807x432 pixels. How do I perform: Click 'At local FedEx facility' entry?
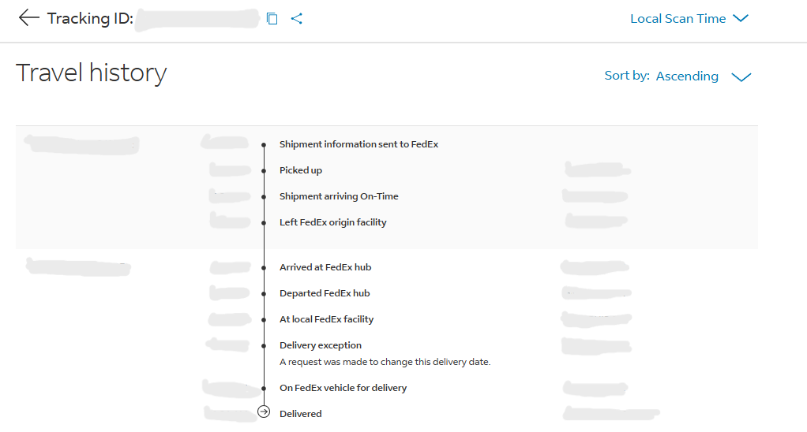pos(326,319)
